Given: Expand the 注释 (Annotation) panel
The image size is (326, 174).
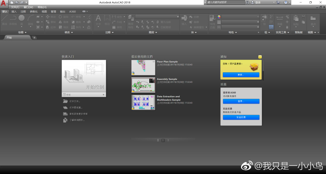Looking at the screenshot, I should click(x=110, y=32).
